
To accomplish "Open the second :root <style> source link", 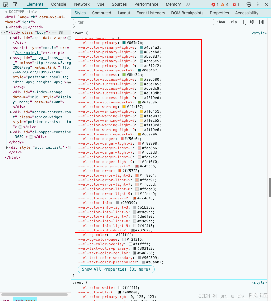I will click(259, 283).
